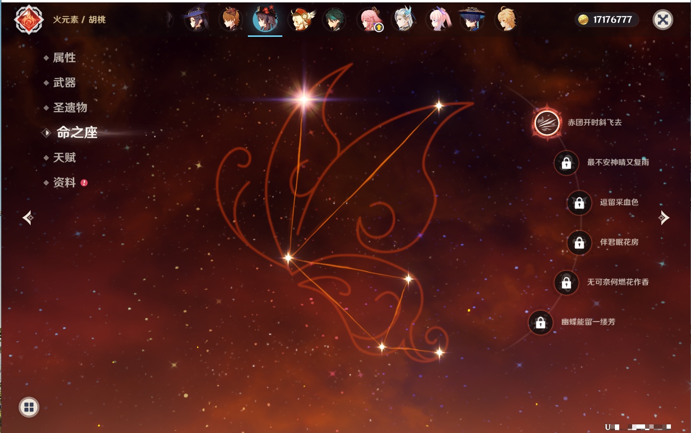
Task: Select the highlighted Hu Tao avatar
Action: click(265, 20)
